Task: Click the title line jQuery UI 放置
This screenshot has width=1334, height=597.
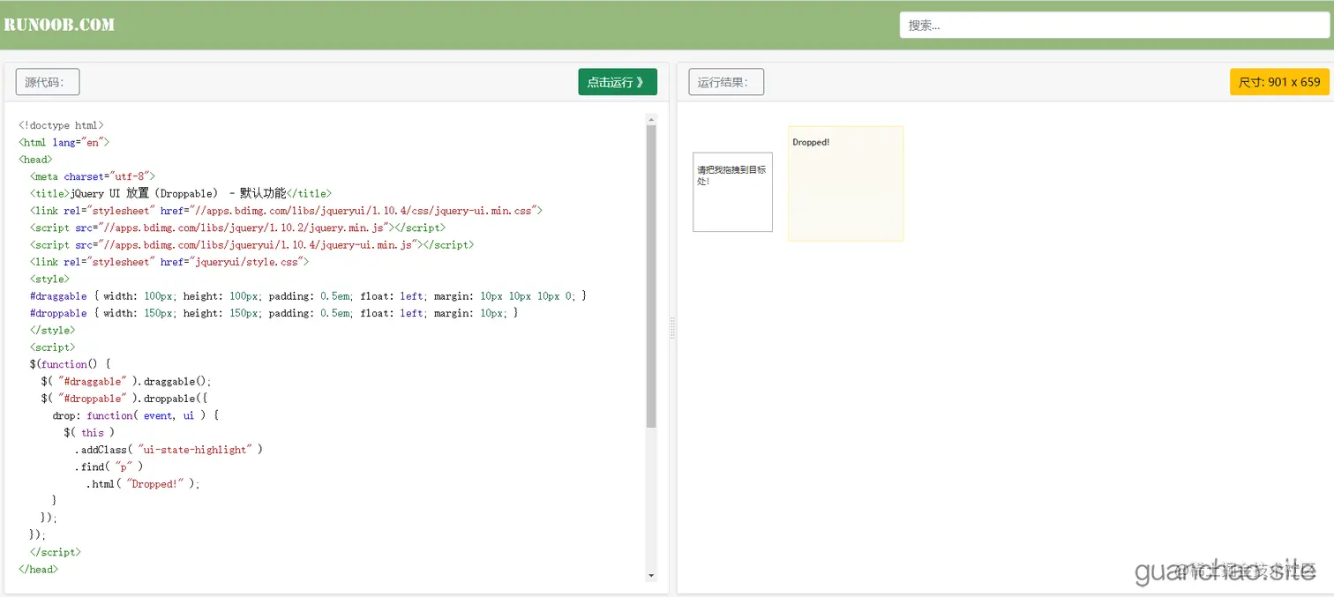Action: click(180, 193)
